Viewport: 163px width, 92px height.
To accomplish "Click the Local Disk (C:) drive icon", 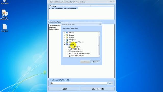I will click(69, 47).
